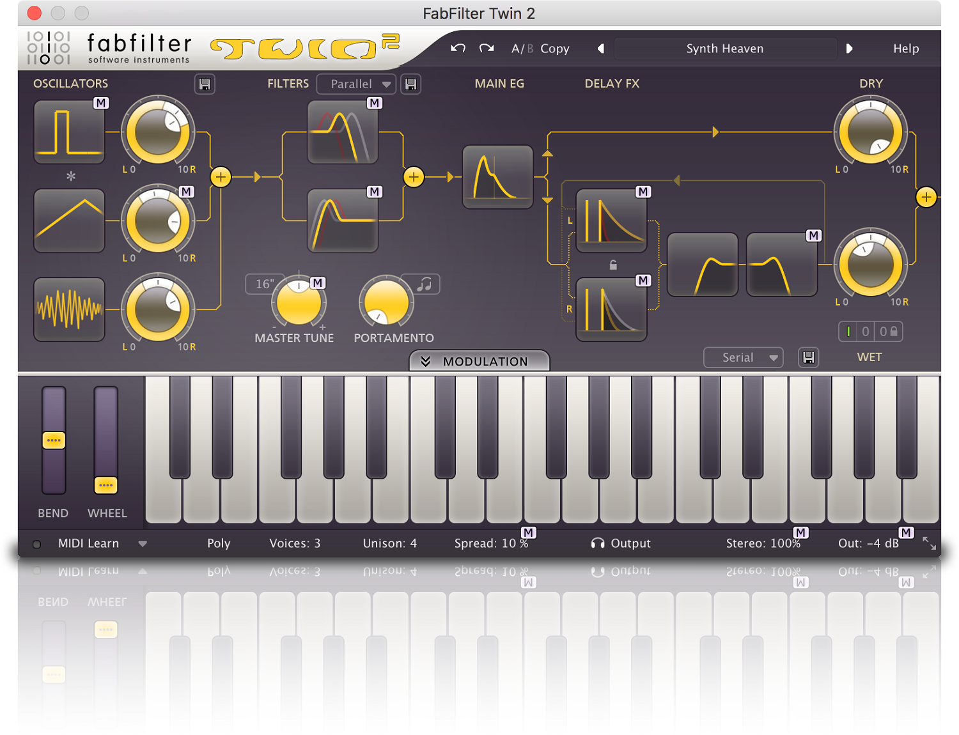This screenshot has width=959, height=735.
Task: Click the Out: -4 dB value
Action: tap(868, 543)
